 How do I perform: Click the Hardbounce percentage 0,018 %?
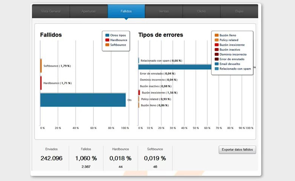point(120,158)
